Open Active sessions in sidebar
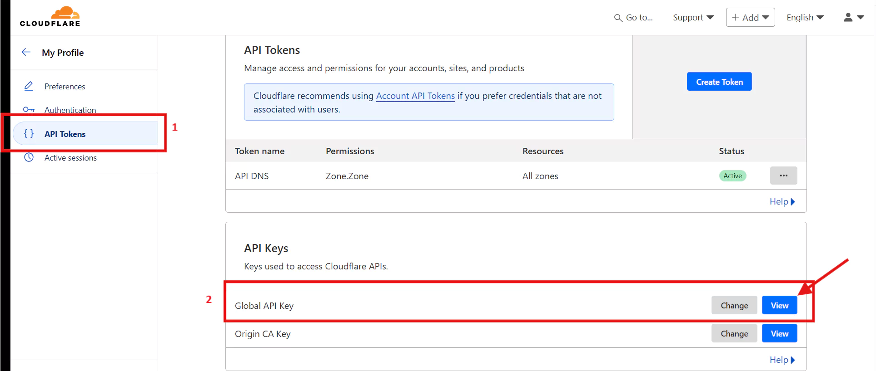 (x=70, y=157)
